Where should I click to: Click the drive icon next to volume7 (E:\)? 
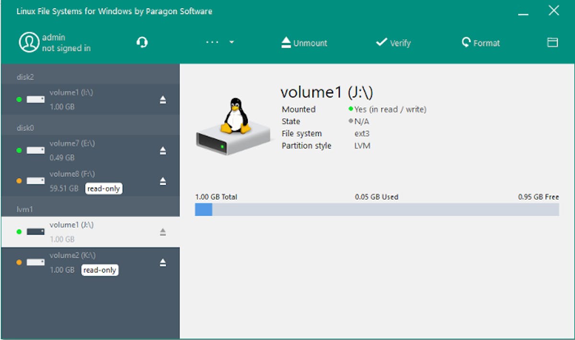click(x=35, y=149)
